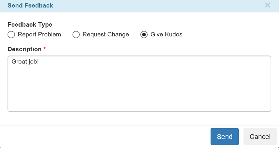Click the empty bottom area of the description box
The width and height of the screenshot is (279, 148).
[139, 101]
